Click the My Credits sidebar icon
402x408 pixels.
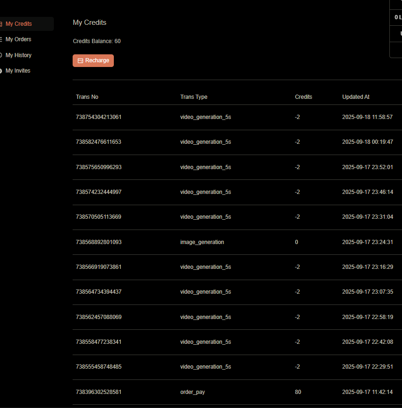pos(1,24)
